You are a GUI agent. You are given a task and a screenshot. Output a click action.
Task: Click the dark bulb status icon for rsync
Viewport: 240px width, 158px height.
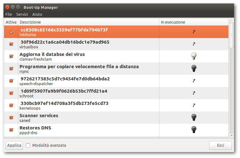(194, 68)
